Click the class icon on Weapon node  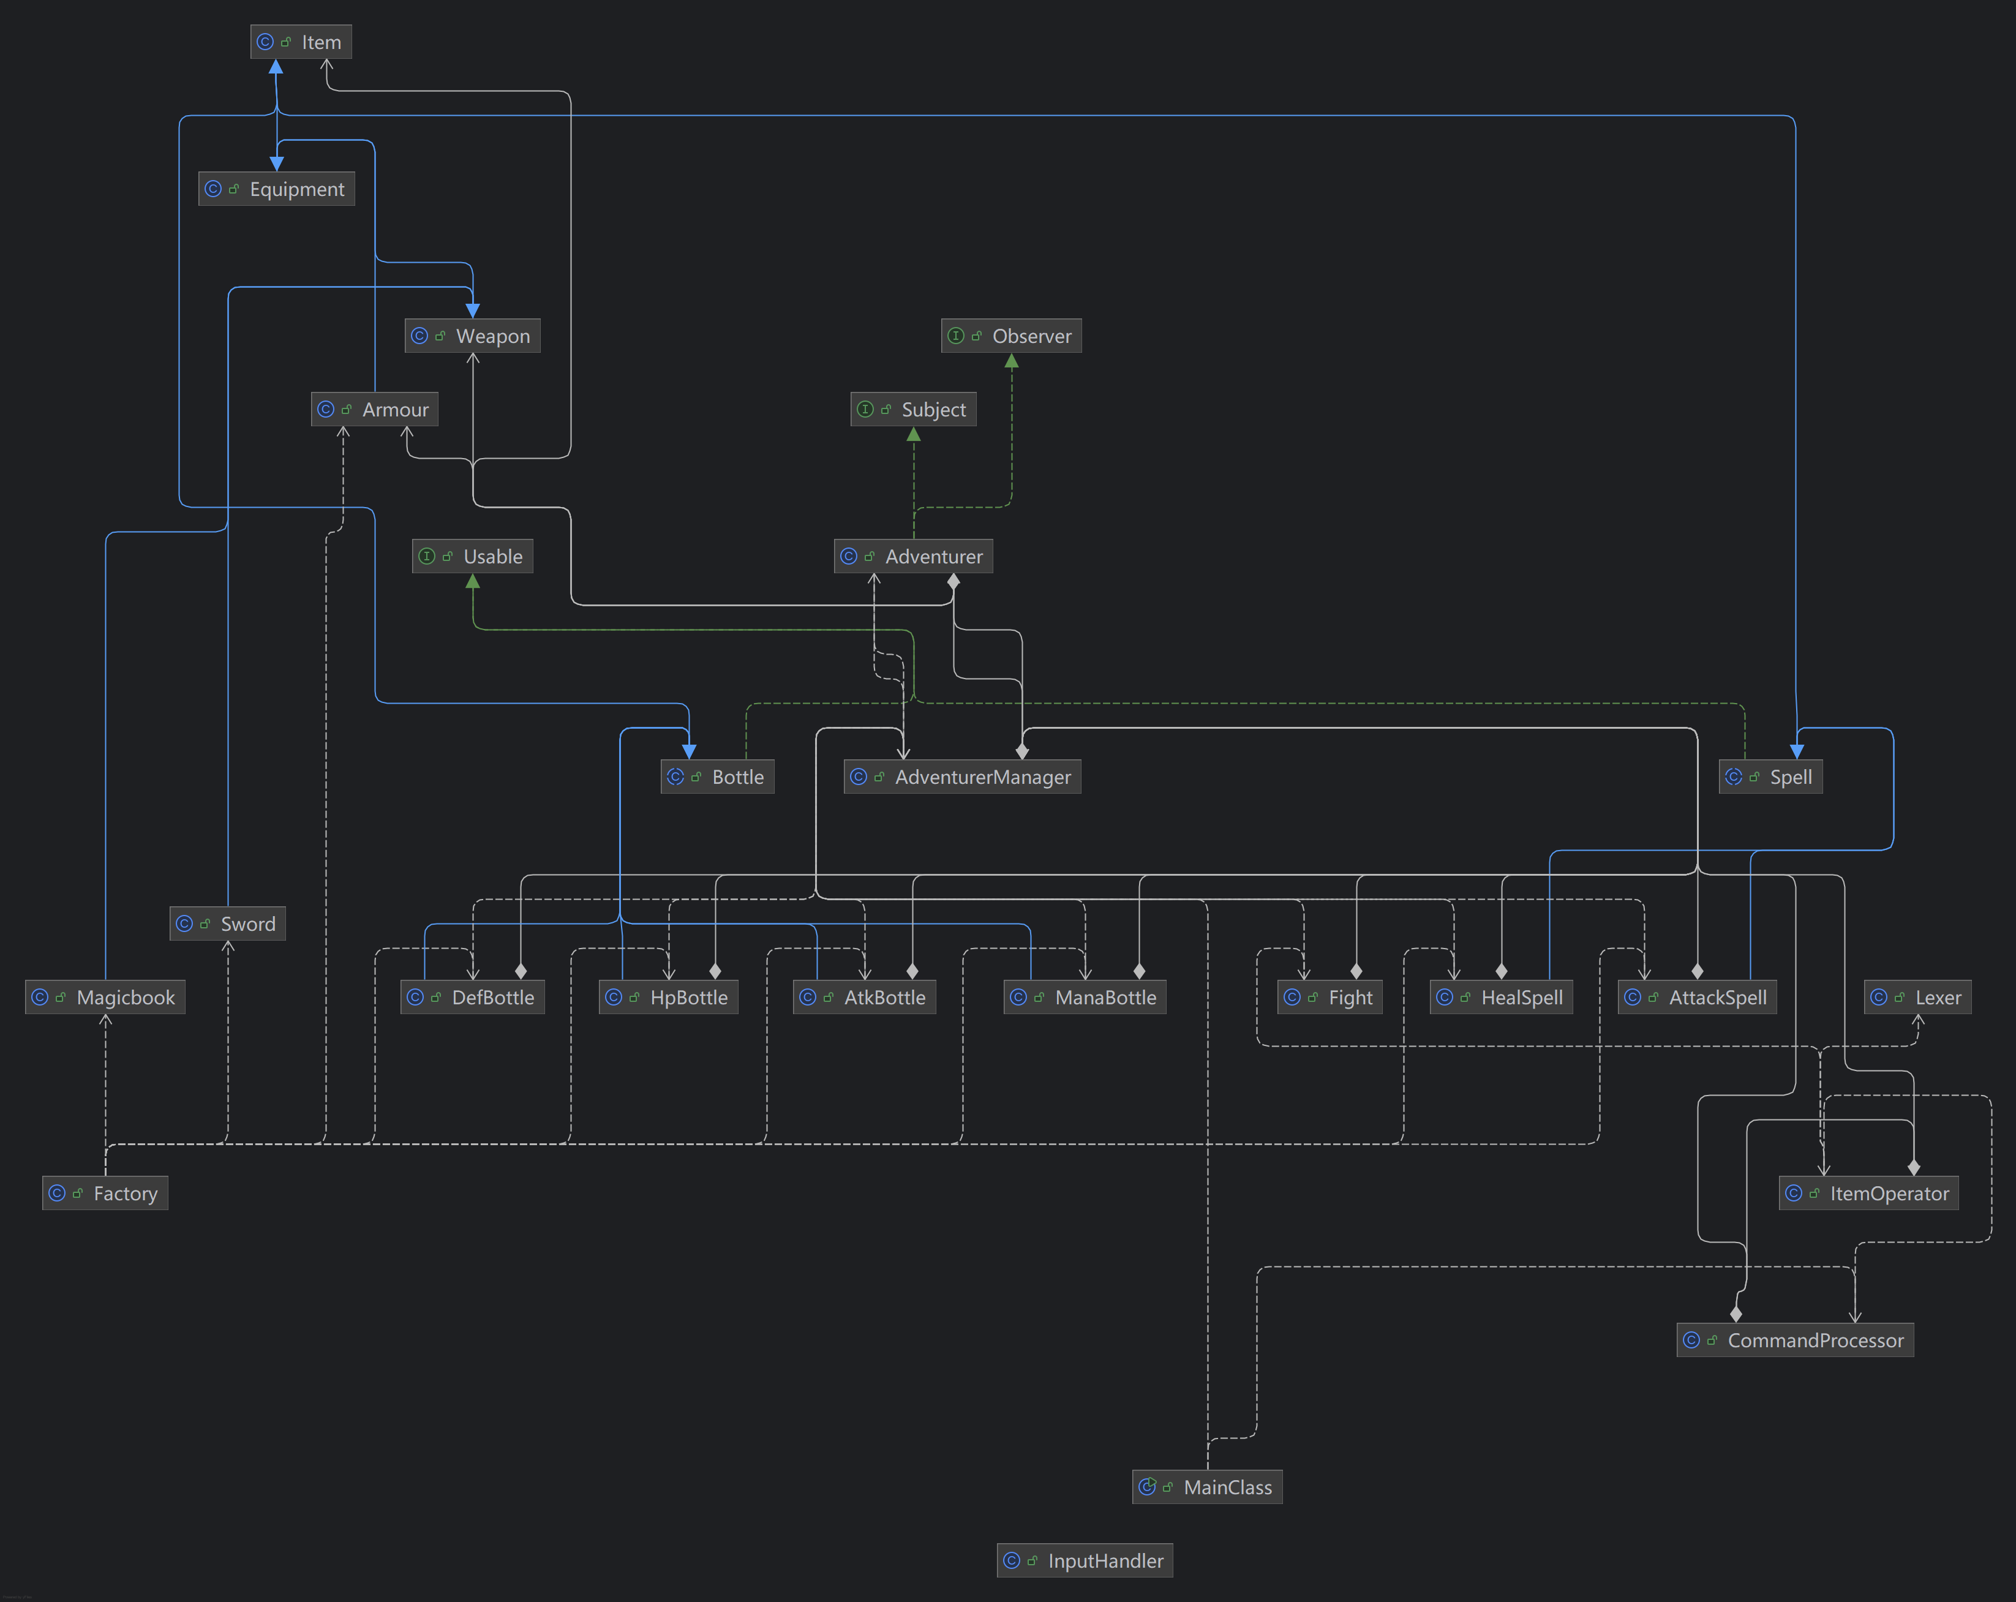pyautogui.click(x=420, y=336)
